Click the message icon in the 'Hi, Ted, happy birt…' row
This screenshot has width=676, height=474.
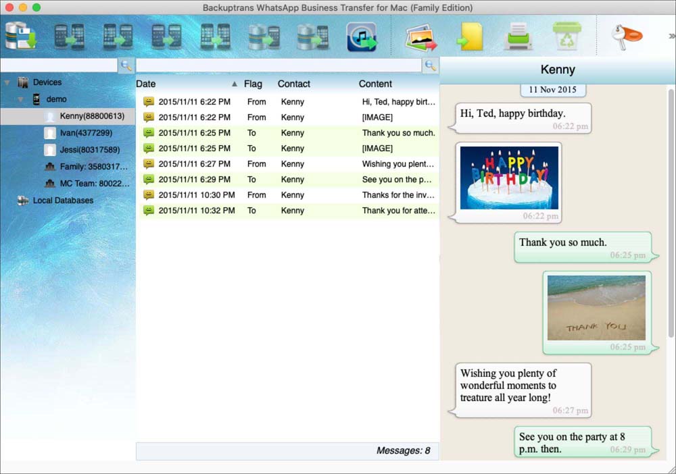(x=149, y=101)
